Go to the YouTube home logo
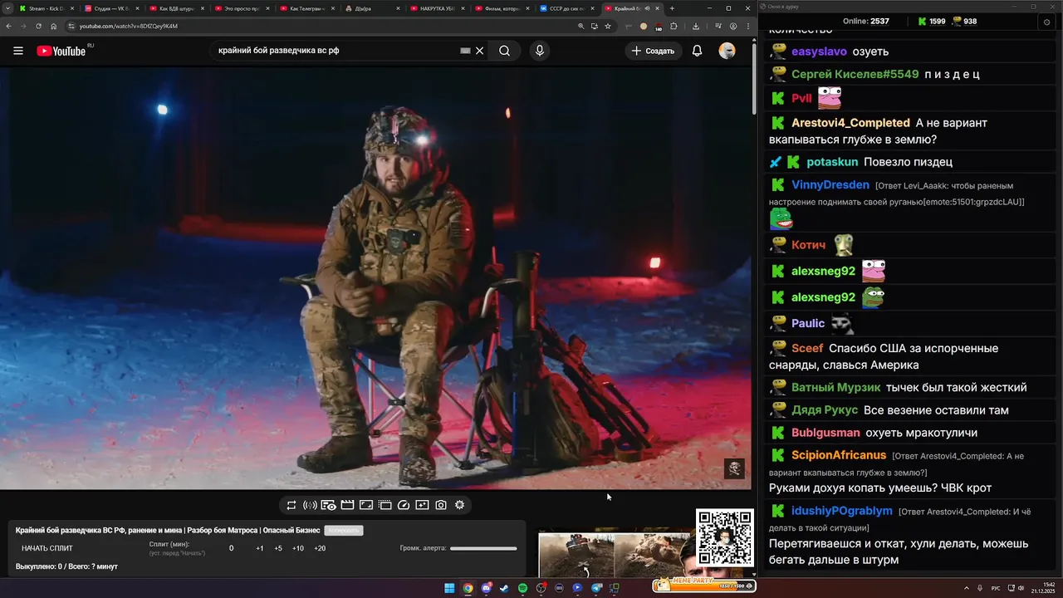Screen dimensions: 1063x598 (x=61, y=51)
